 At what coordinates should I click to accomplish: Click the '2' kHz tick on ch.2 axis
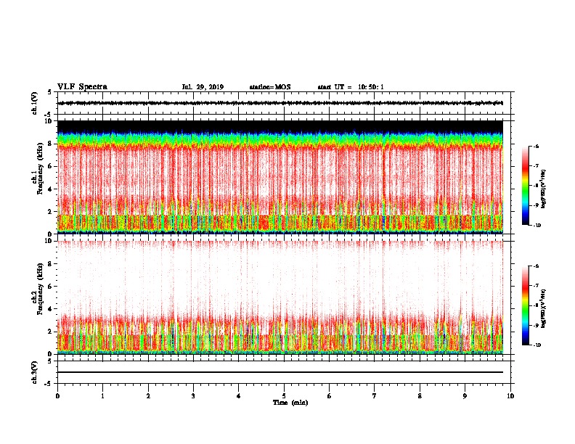coord(50,332)
